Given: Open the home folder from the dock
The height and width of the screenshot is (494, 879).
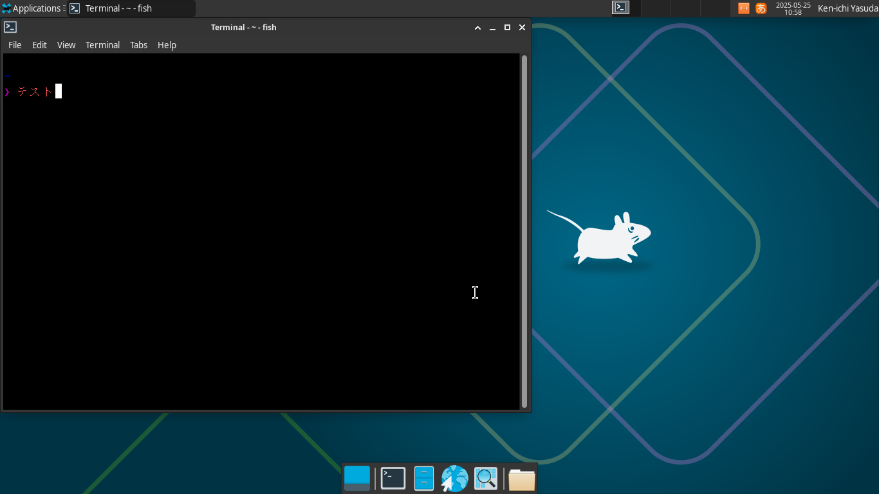Looking at the screenshot, I should click(521, 478).
